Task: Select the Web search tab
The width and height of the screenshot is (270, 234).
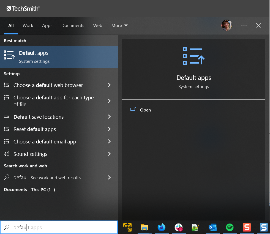Action: 98,25
